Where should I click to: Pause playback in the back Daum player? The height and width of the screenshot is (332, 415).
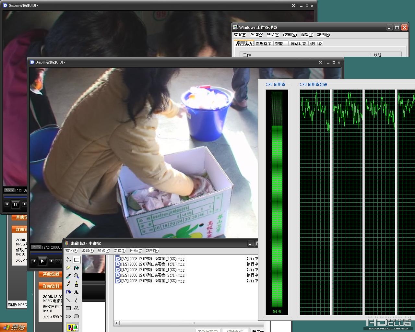coord(15,204)
